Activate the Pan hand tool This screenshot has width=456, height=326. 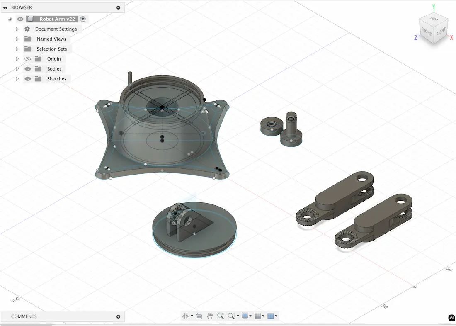(210, 316)
